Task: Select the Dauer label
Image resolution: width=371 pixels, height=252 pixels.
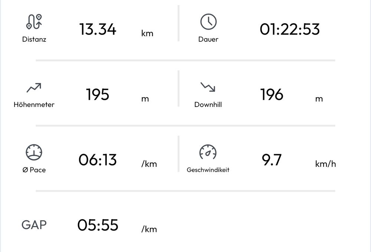Action: [x=209, y=39]
